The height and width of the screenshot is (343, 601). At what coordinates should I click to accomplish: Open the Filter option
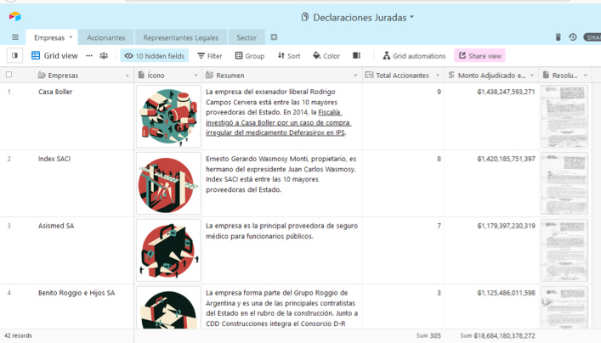pyautogui.click(x=209, y=56)
